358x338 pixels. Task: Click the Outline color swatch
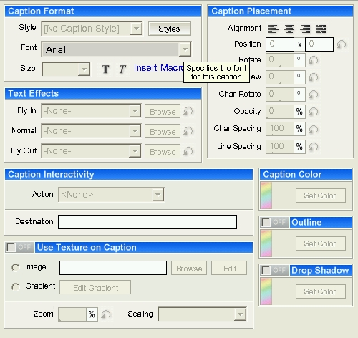tap(266, 243)
